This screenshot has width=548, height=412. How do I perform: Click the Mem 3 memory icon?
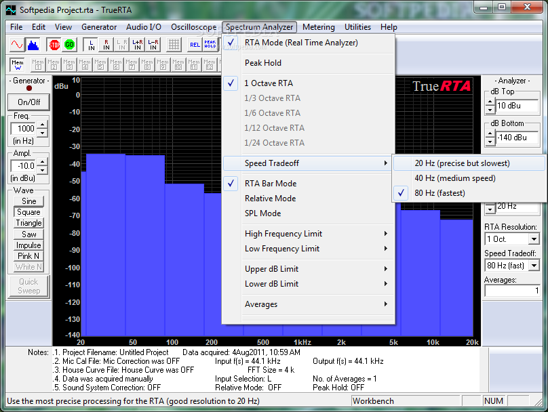69,64
